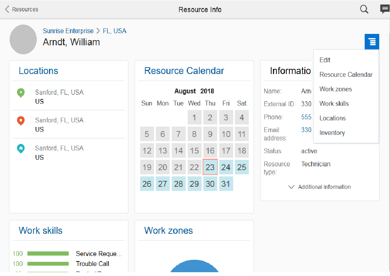This screenshot has height=276, width=390.
Task: Click the Arndt, William name heading
Action: click(x=71, y=42)
